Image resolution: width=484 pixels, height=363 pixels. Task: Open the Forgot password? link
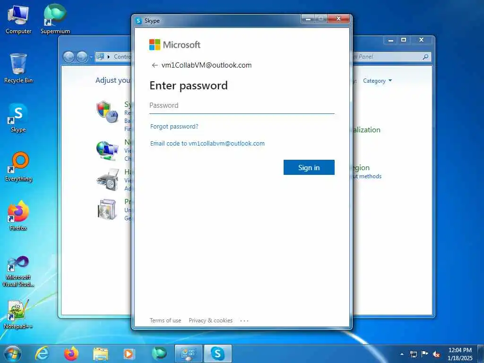coord(174,127)
